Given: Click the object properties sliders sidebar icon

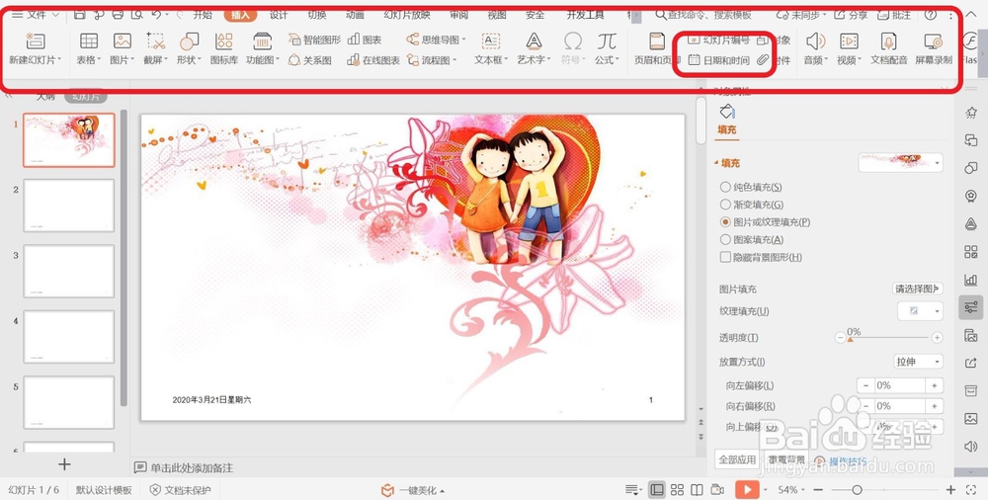Looking at the screenshot, I should (x=971, y=307).
